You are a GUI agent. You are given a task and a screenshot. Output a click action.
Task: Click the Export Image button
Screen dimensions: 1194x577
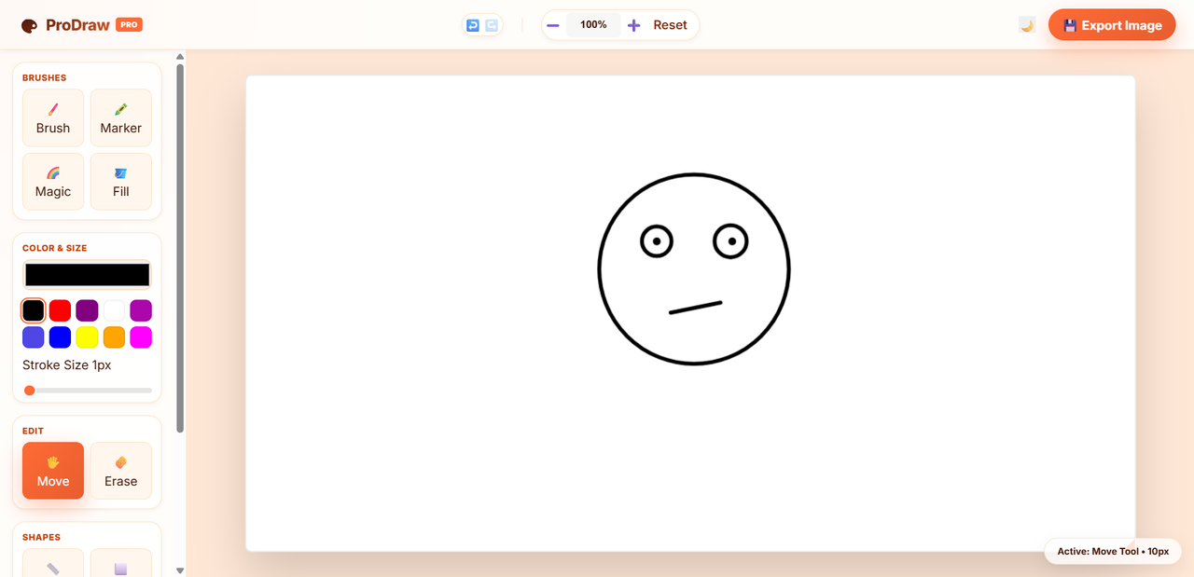click(1112, 25)
